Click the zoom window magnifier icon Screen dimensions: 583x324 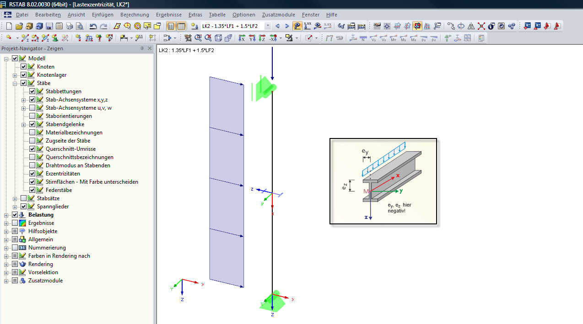198,38
